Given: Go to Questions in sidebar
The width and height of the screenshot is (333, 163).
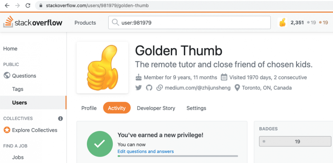Looking at the screenshot, I should (24, 76).
